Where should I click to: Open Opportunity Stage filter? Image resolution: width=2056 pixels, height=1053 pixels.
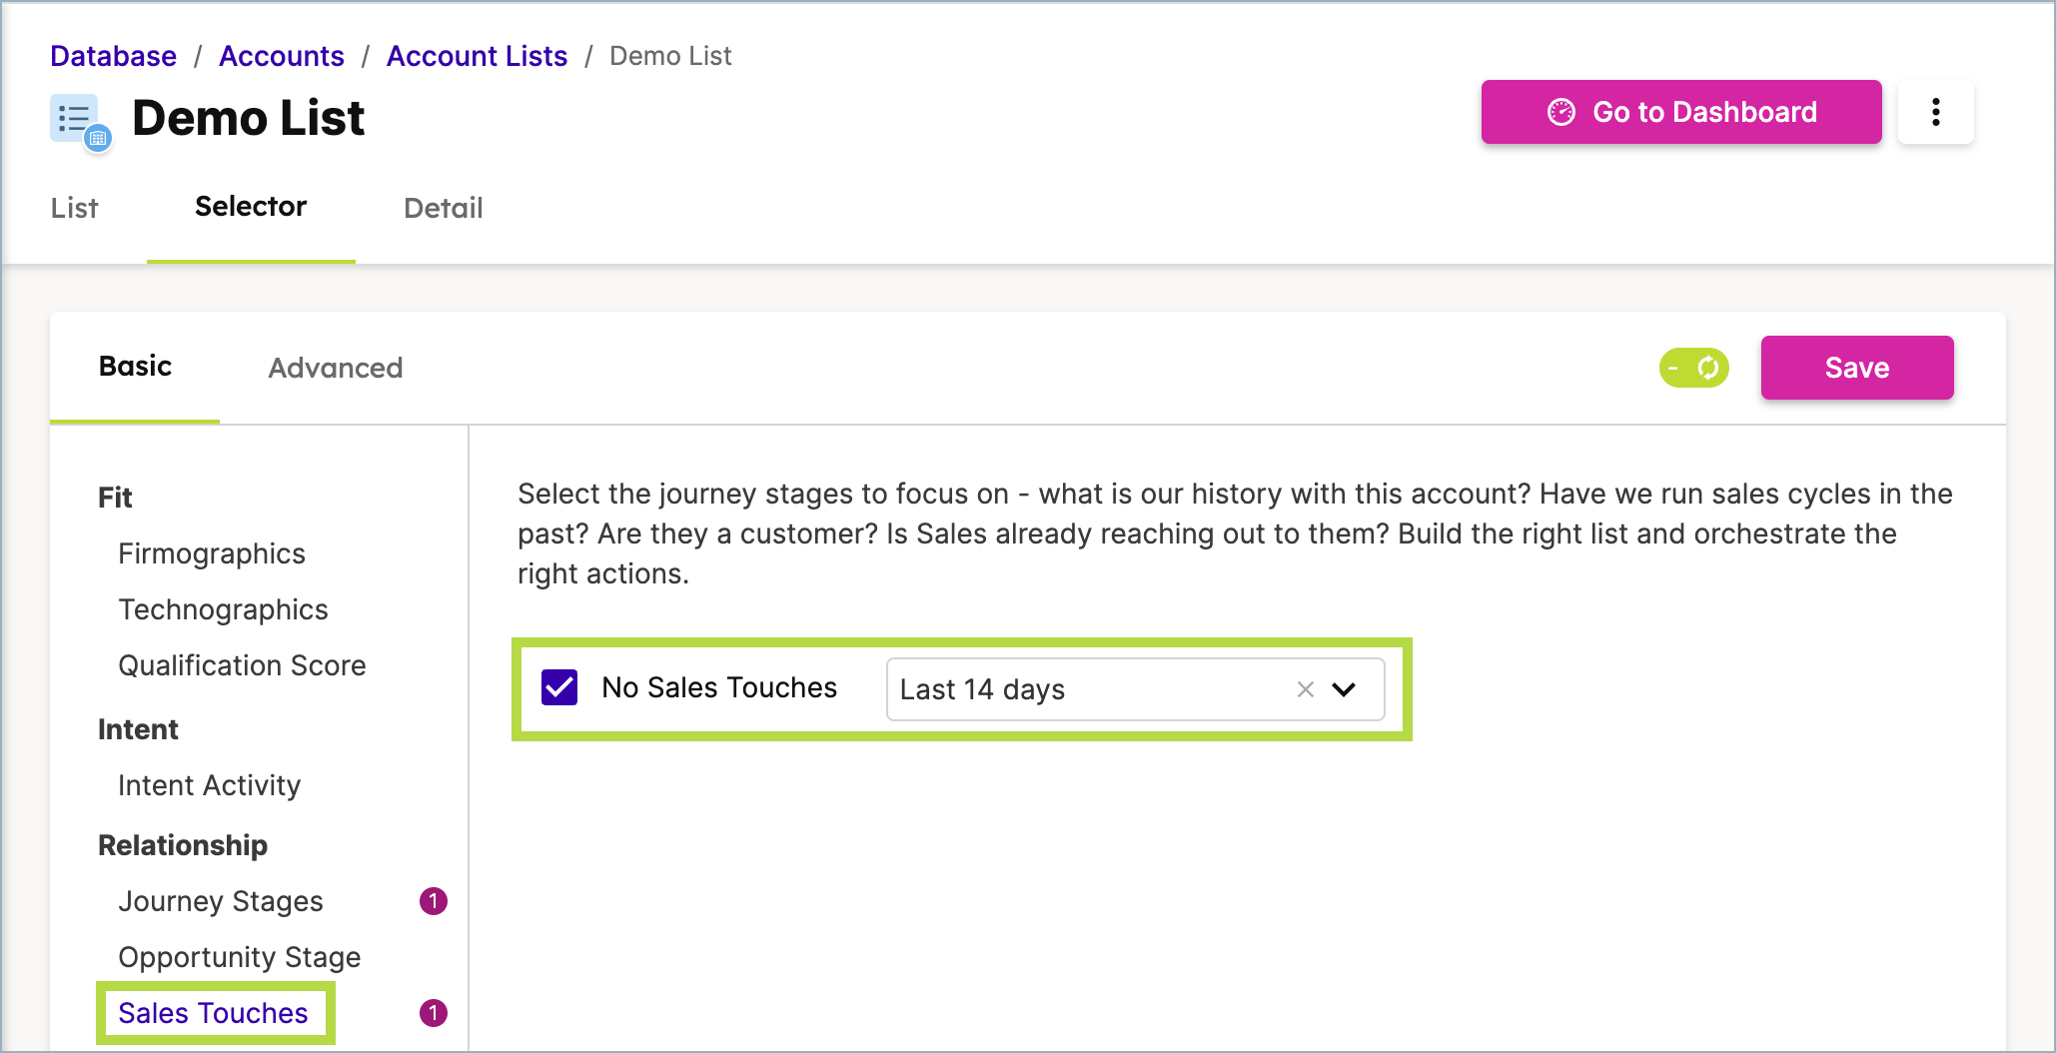[x=239, y=957]
